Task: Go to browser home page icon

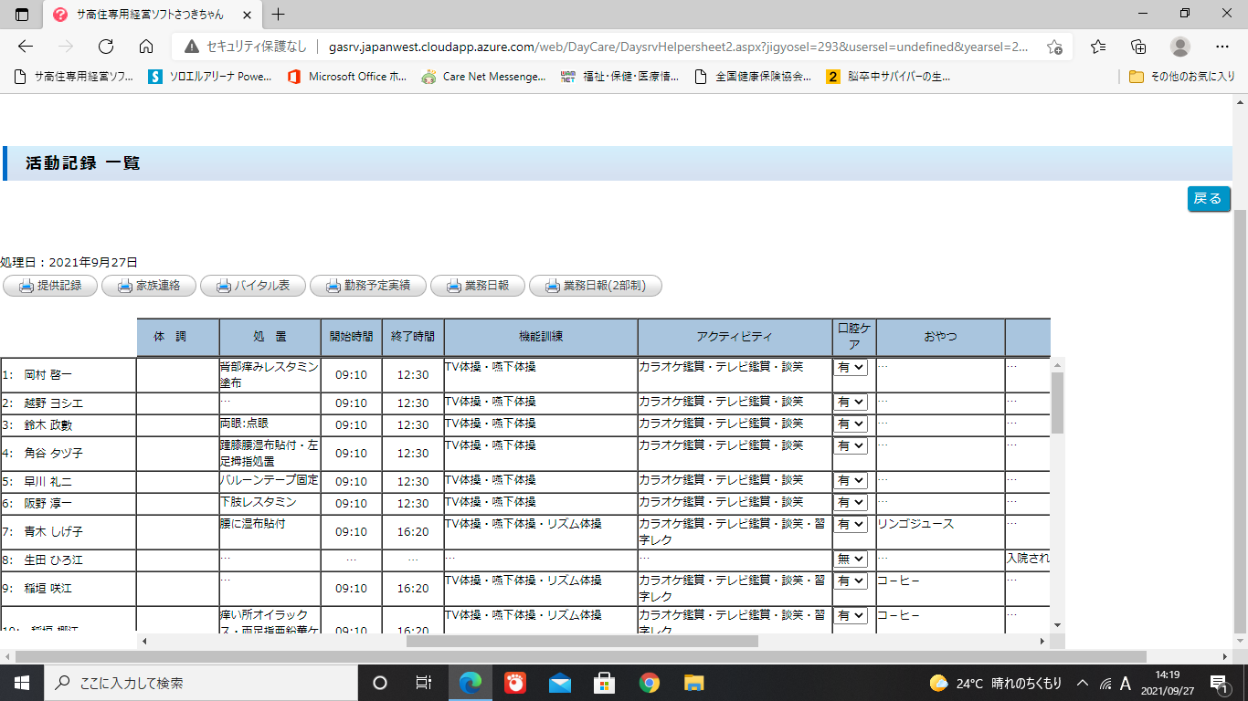Action: click(146, 47)
